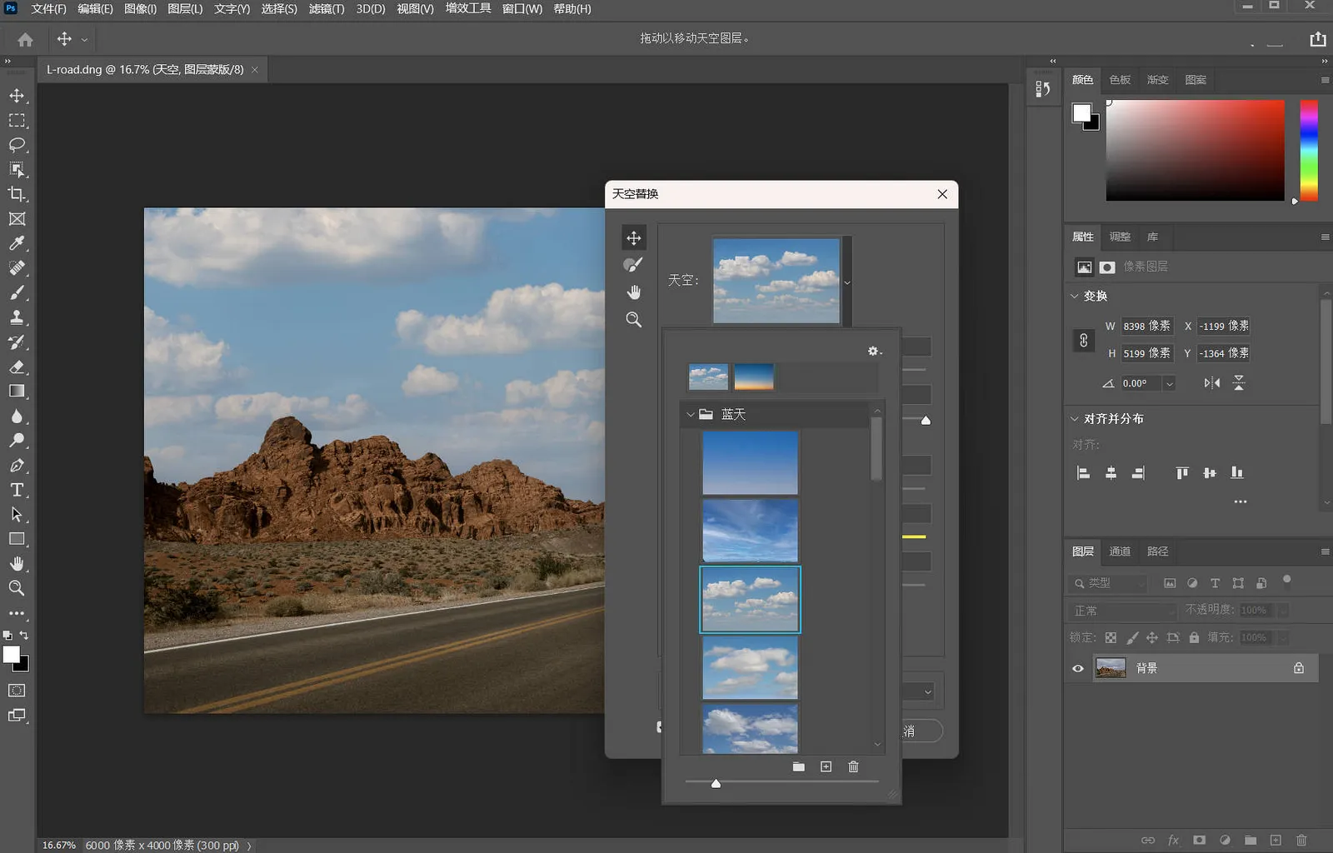
Task: Toggle pixel layer filter icon in Layers
Action: click(1170, 583)
